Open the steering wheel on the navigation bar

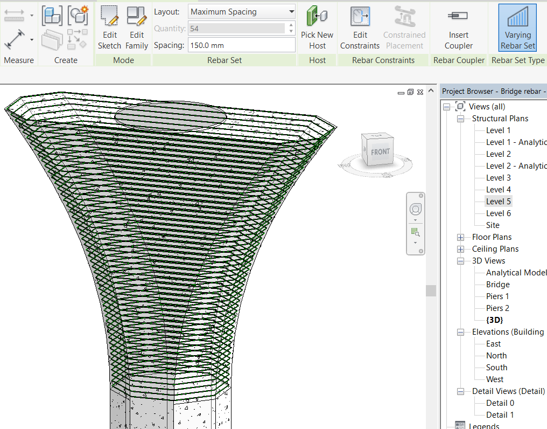coord(415,209)
